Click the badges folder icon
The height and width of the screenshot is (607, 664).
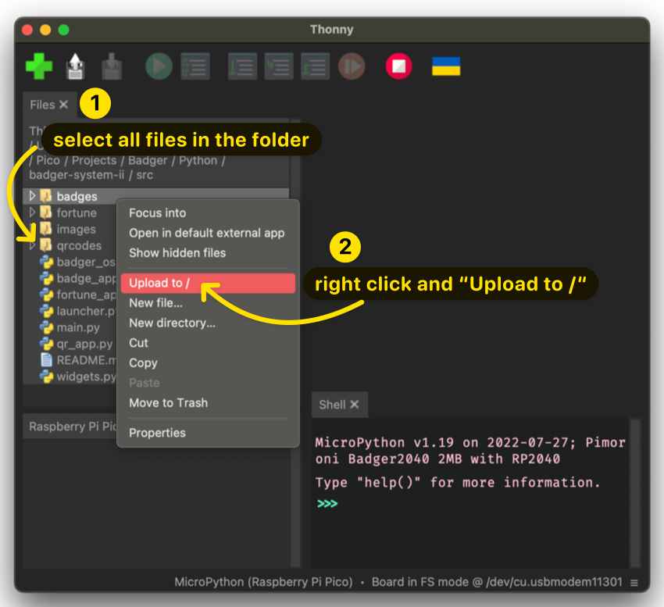[x=46, y=196]
